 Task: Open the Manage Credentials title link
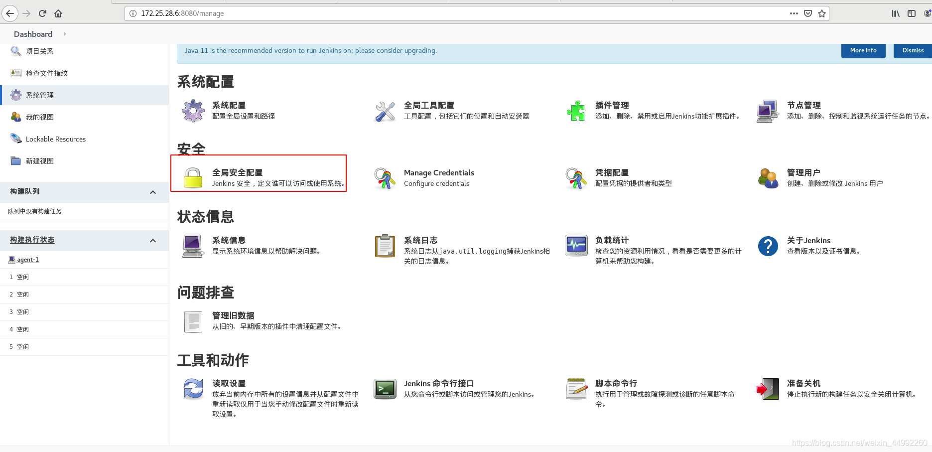pyautogui.click(x=439, y=172)
